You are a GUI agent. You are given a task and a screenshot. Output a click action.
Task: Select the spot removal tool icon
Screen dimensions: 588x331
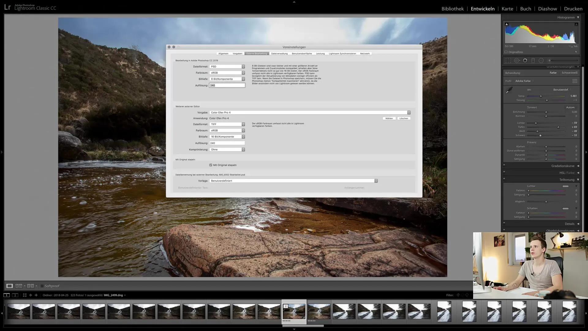tap(517, 60)
